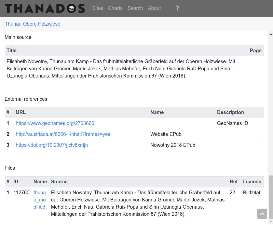
Task: Click the Title column header
Action: (12, 51)
